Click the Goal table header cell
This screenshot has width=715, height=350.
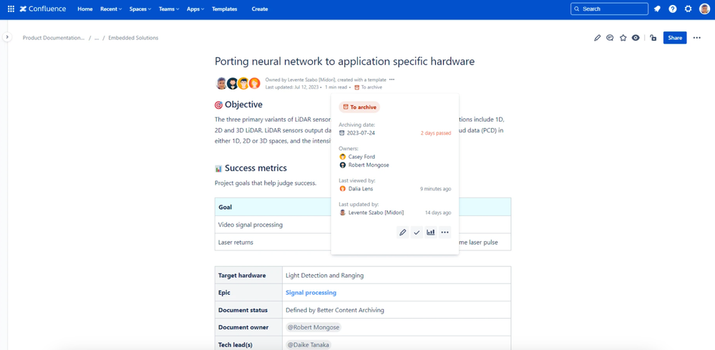tap(273, 207)
